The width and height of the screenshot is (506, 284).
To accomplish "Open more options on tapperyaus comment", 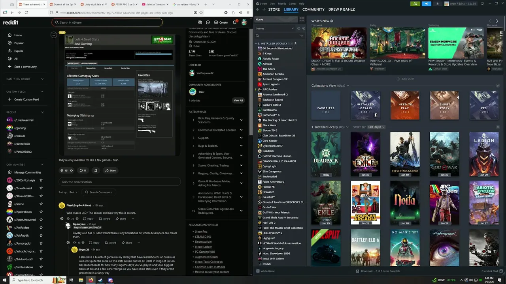I will pyautogui.click(x=139, y=243).
